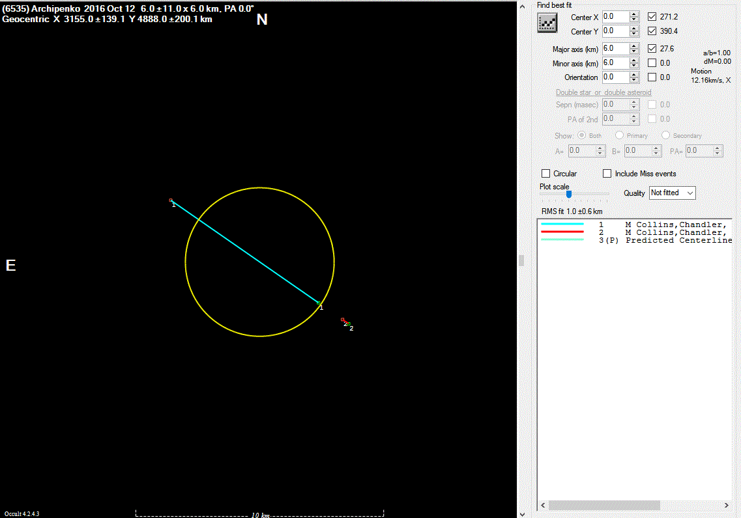Enable the Orientation fit checkbox
The image size is (741, 518).
pyautogui.click(x=652, y=77)
